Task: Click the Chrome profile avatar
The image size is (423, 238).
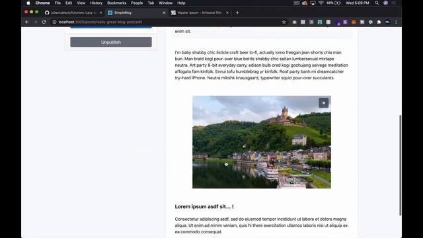Action: click(x=387, y=22)
